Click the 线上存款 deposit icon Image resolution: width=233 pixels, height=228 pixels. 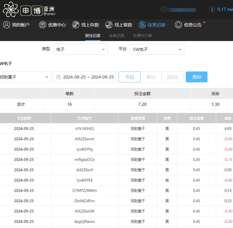[x=75, y=25]
